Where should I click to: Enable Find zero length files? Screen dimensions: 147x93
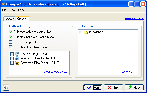pyautogui.click(x=11, y=42)
